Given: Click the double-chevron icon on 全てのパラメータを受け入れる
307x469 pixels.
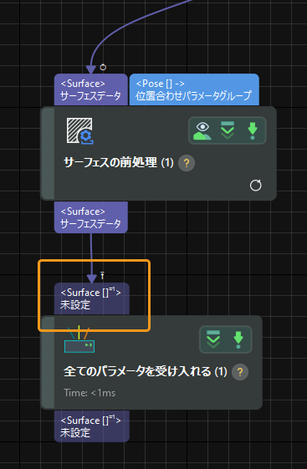Looking at the screenshot, I should tap(213, 339).
